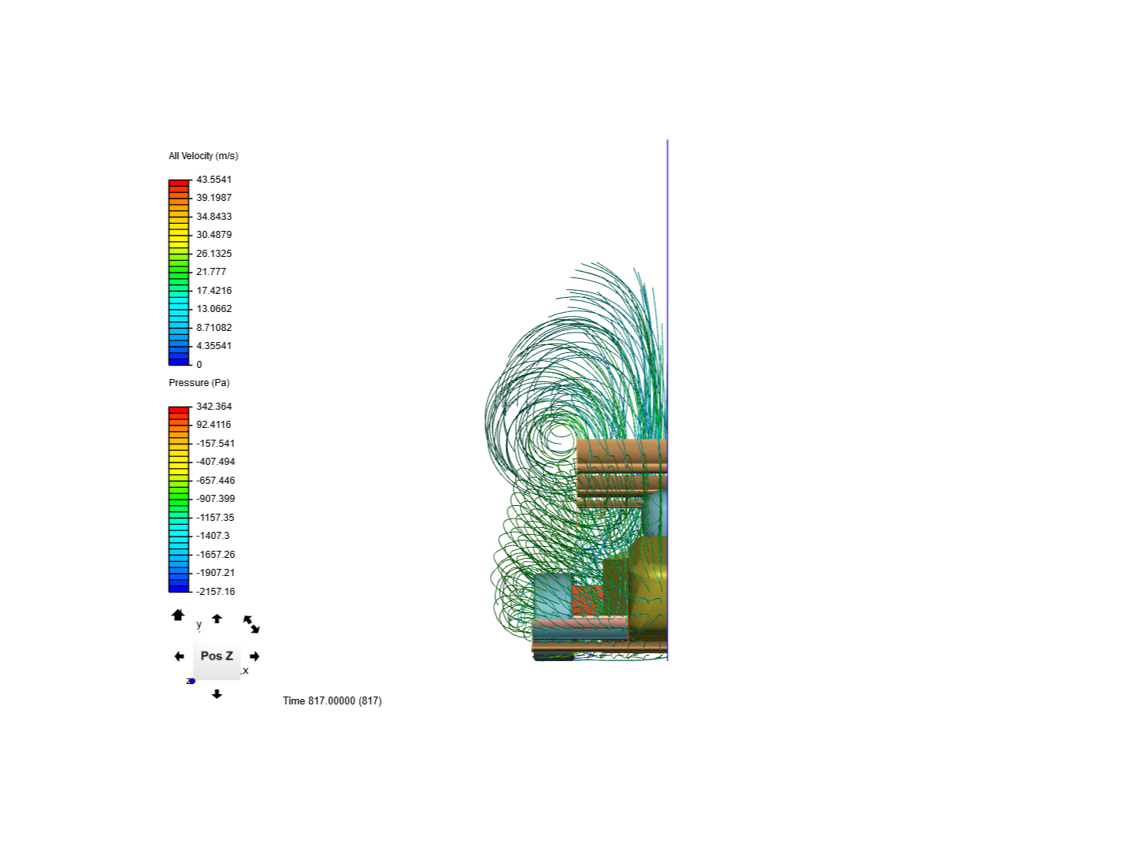Click the velocity legend value 34.8433
This screenshot has width=1134, height=851.
[214, 217]
